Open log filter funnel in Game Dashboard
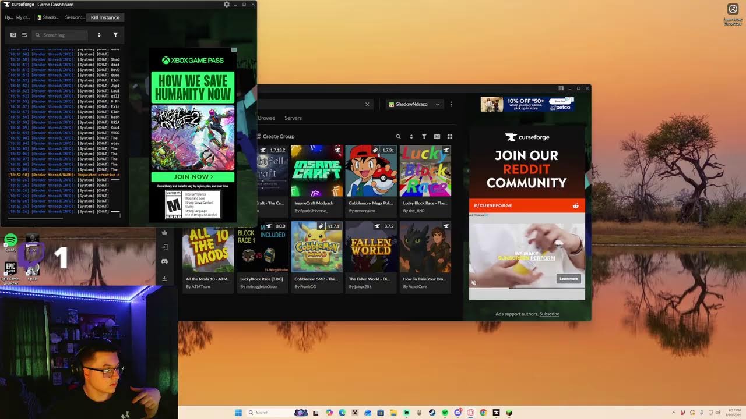Image resolution: width=746 pixels, height=419 pixels. click(x=115, y=35)
